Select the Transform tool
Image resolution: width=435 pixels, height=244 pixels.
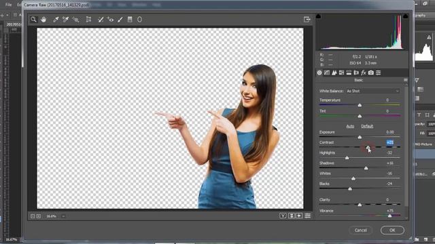pos(88,20)
